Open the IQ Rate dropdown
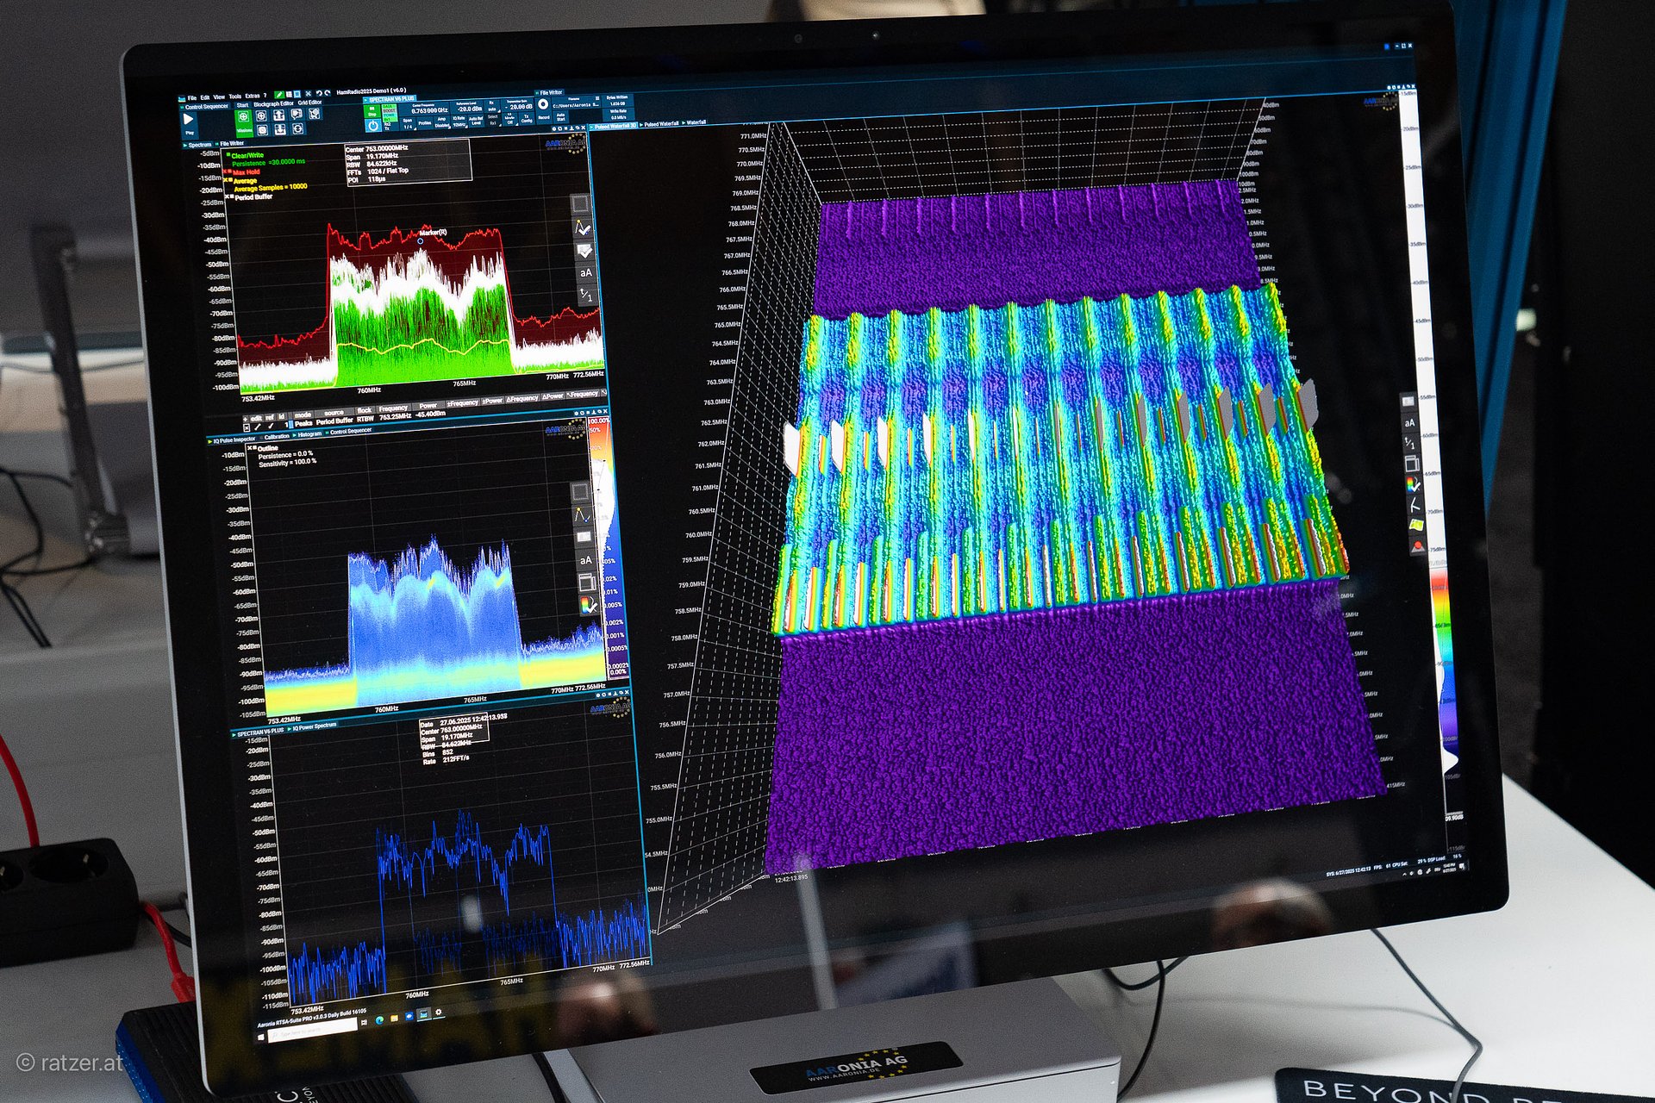 tap(459, 122)
